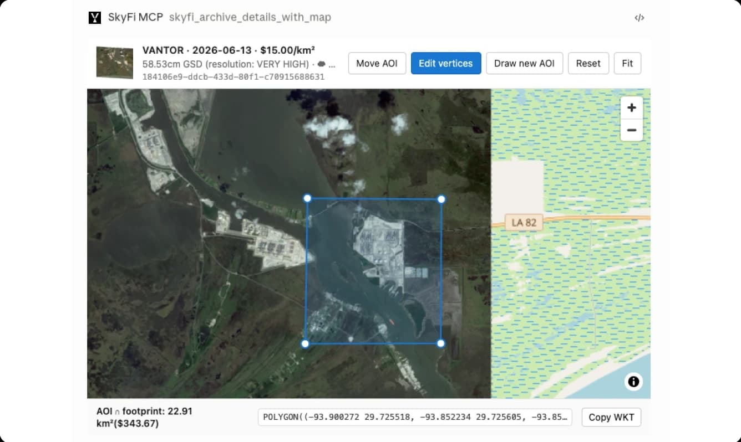
Task: Zoom out of the map
Action: click(x=631, y=130)
